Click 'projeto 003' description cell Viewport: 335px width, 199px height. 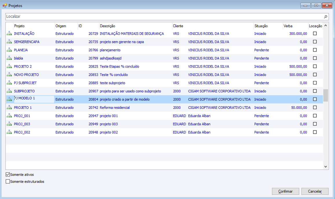coord(109,124)
